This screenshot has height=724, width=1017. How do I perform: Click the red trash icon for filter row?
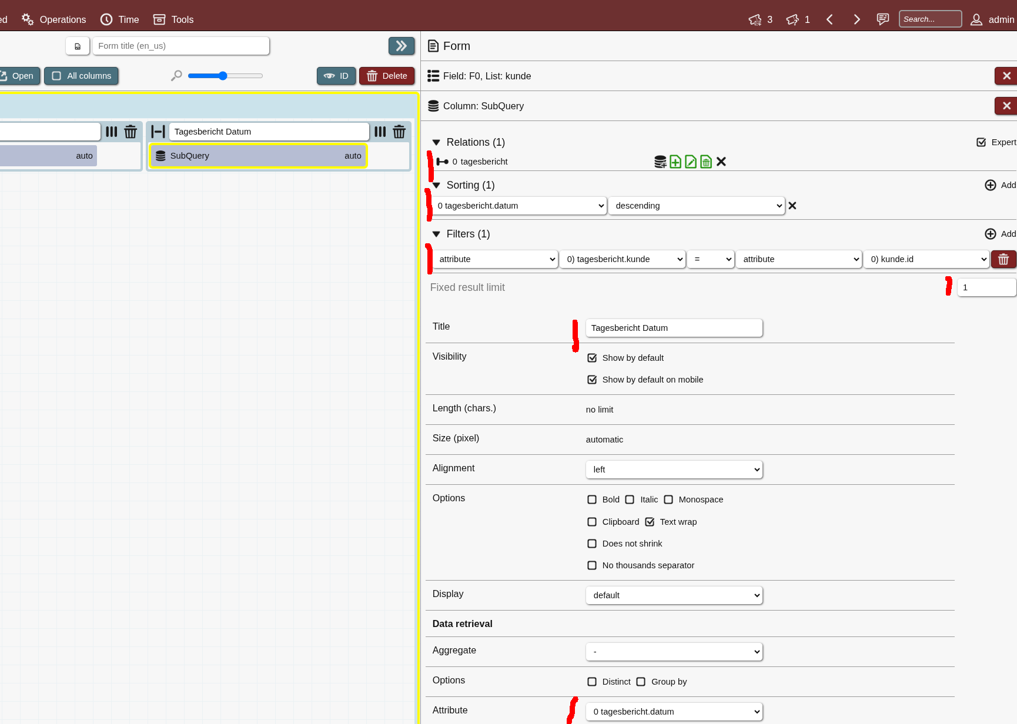pos(1003,259)
